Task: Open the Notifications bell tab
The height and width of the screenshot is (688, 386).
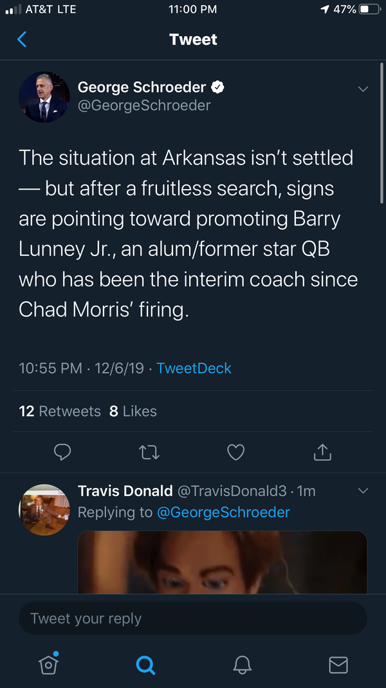Action: click(x=243, y=664)
